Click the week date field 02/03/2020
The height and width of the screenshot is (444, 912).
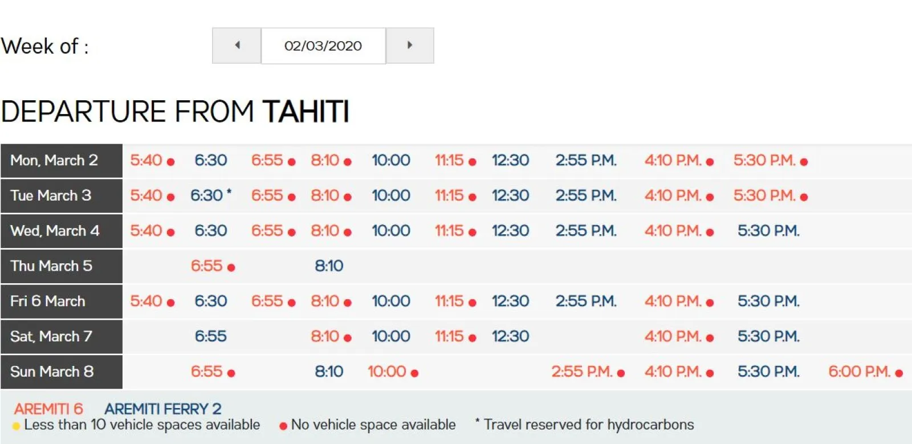(323, 46)
